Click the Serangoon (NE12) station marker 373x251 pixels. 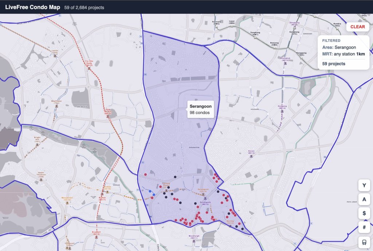point(205,199)
